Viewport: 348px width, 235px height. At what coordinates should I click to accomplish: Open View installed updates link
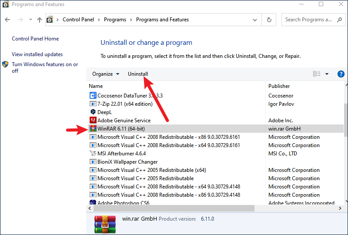pyautogui.click(x=37, y=54)
